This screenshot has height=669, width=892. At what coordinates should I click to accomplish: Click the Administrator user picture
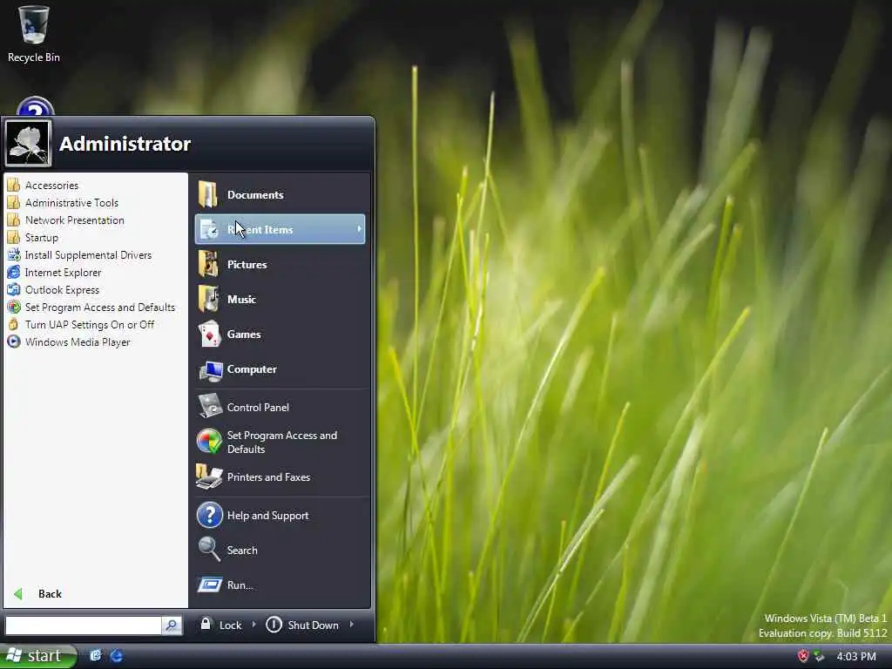click(28, 144)
